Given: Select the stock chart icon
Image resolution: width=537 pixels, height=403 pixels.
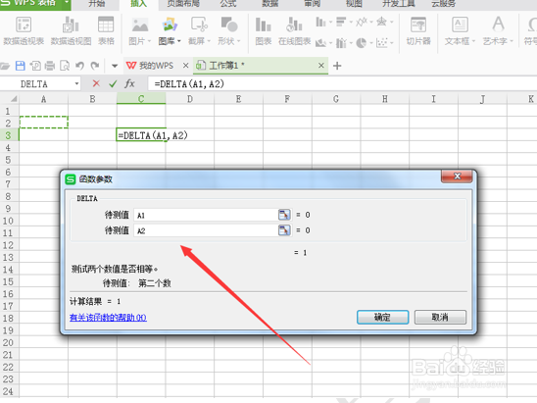Looking at the screenshot, I should click(341, 43).
